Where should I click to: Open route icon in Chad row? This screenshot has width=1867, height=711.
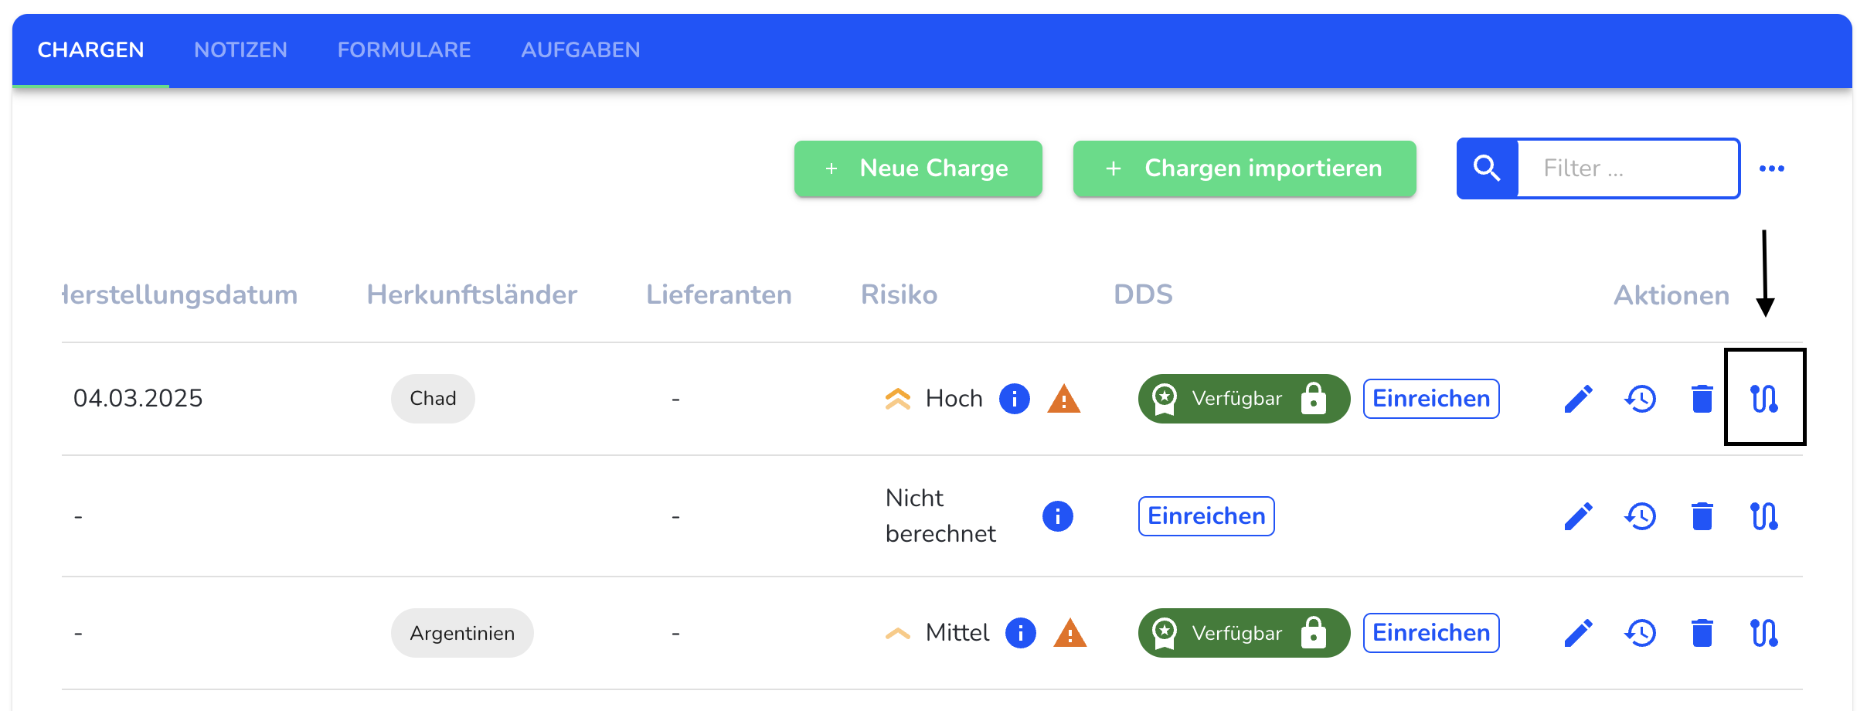pyautogui.click(x=1764, y=399)
